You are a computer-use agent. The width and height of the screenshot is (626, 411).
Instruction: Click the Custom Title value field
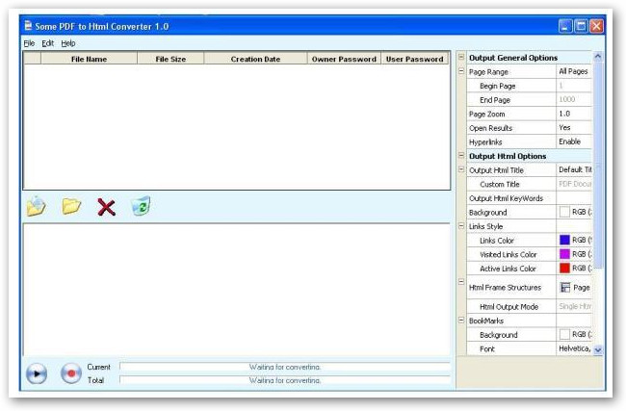click(x=574, y=184)
